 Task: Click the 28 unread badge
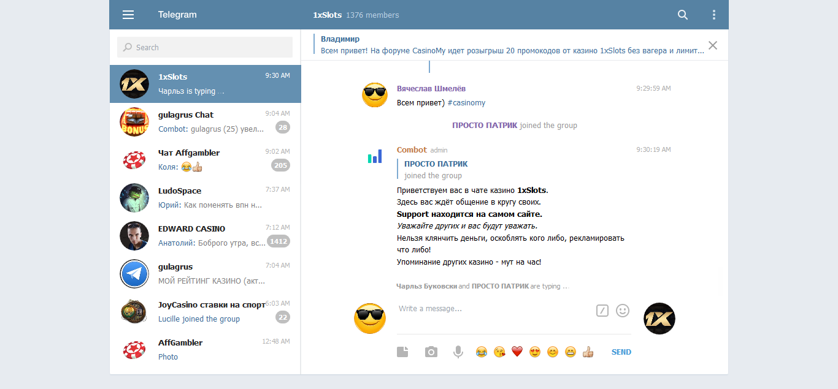pos(282,127)
